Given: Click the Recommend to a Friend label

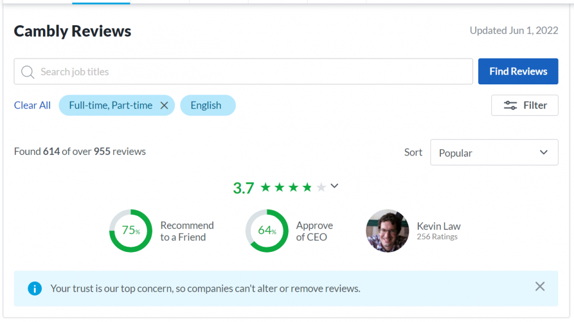Looking at the screenshot, I should point(187,231).
